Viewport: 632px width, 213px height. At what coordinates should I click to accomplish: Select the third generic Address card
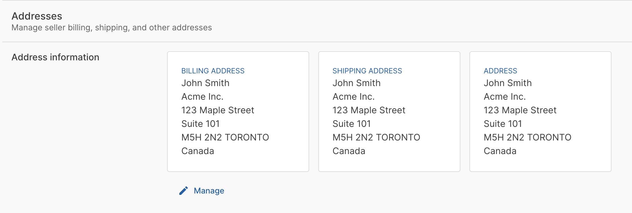[540, 111]
